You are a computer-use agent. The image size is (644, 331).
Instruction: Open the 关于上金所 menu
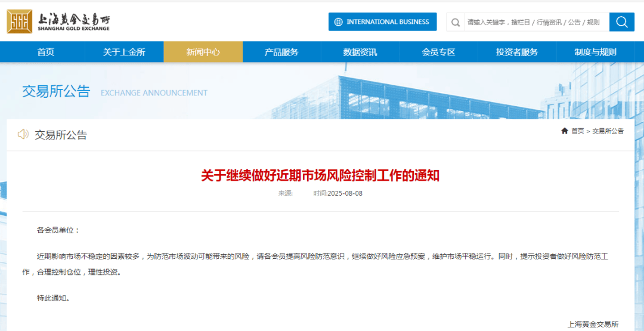tap(124, 52)
